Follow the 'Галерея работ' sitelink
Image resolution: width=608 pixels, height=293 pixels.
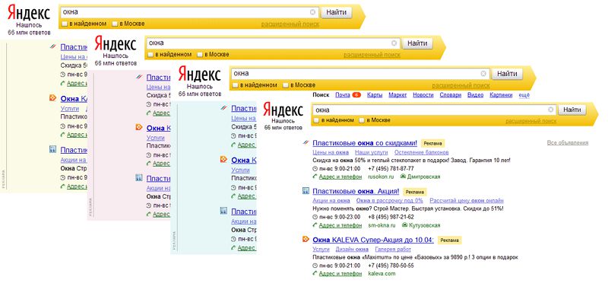point(393,249)
